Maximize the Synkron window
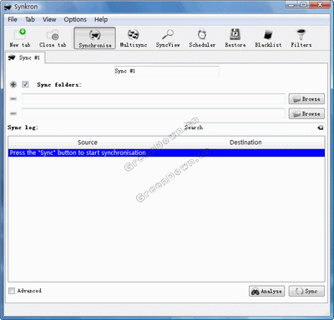The image size is (334, 320). [x=304, y=5]
